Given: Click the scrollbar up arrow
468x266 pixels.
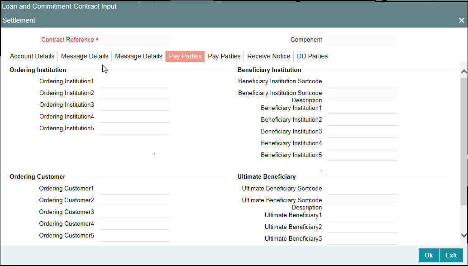Looking at the screenshot, I should coord(463,71).
